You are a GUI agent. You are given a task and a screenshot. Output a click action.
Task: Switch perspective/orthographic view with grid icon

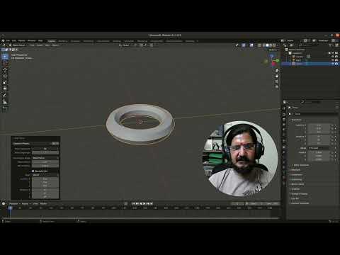(277, 87)
